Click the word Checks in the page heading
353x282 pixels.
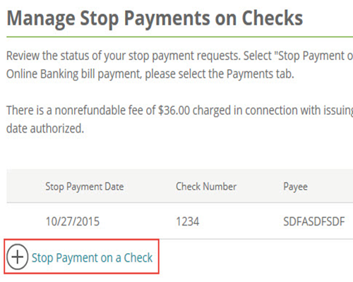(x=273, y=18)
